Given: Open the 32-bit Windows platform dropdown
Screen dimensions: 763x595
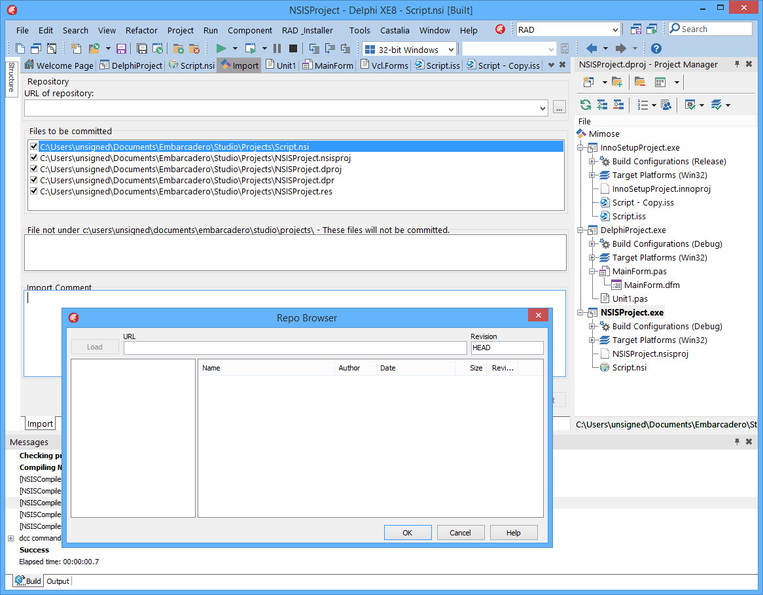Looking at the screenshot, I should [x=451, y=50].
